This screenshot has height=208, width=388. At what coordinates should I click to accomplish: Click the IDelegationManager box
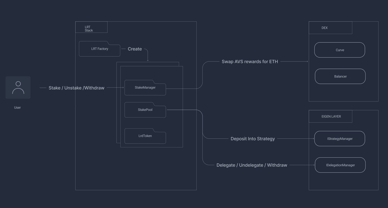[x=340, y=165]
